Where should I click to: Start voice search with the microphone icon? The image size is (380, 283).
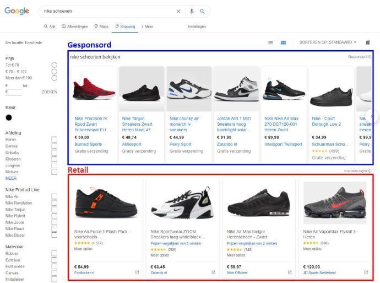coord(192,12)
